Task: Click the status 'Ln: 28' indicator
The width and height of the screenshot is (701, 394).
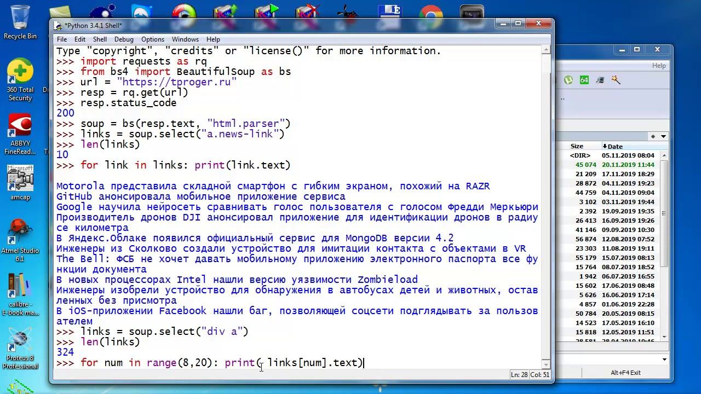Action: click(519, 375)
